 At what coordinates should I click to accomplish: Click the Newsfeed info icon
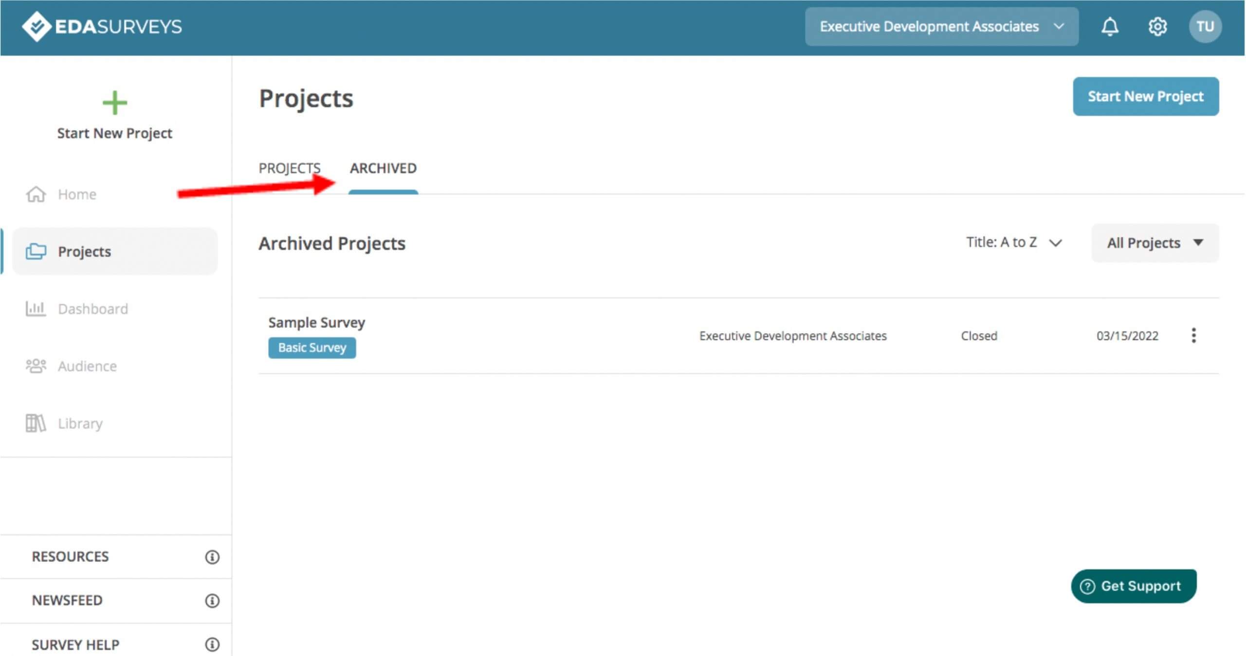212,601
